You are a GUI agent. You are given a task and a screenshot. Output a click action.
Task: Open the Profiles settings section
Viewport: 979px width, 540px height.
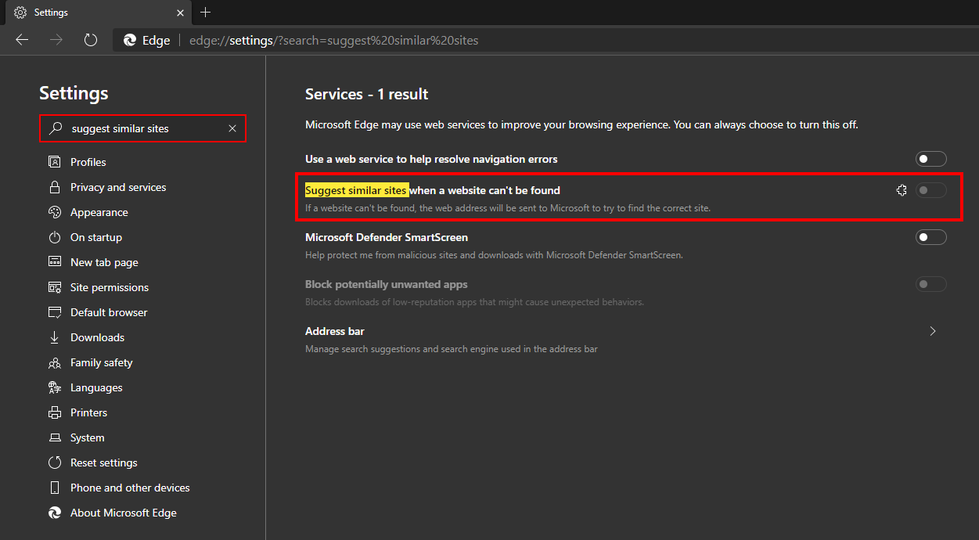click(x=88, y=162)
